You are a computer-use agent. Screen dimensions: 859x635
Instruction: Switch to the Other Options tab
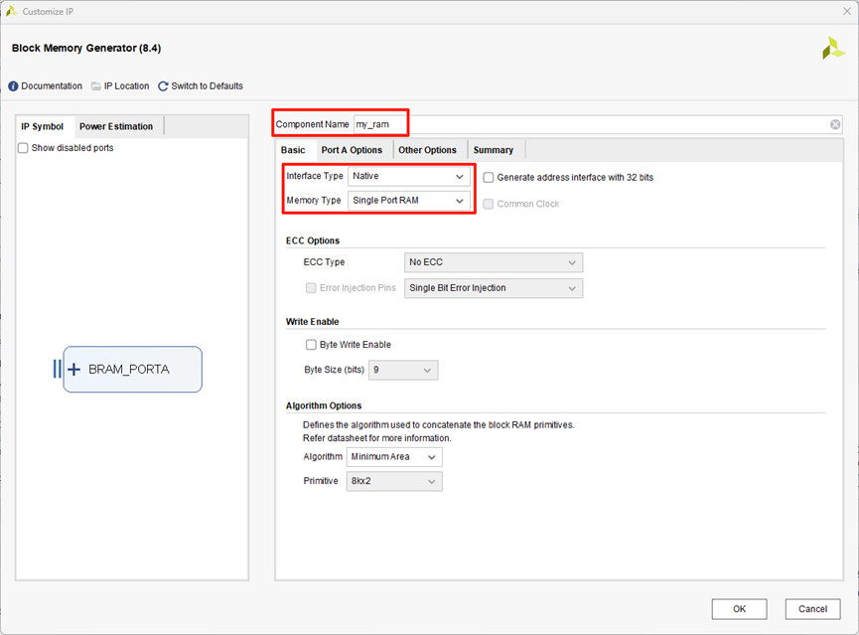pos(427,150)
